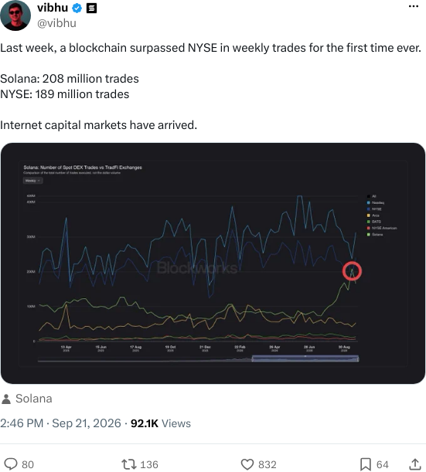Screen dimensions: 426x472
Task: Click the share upload icon
Action: click(415, 464)
